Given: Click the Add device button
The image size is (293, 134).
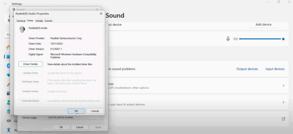Looking at the screenshot, I should 263,25.
